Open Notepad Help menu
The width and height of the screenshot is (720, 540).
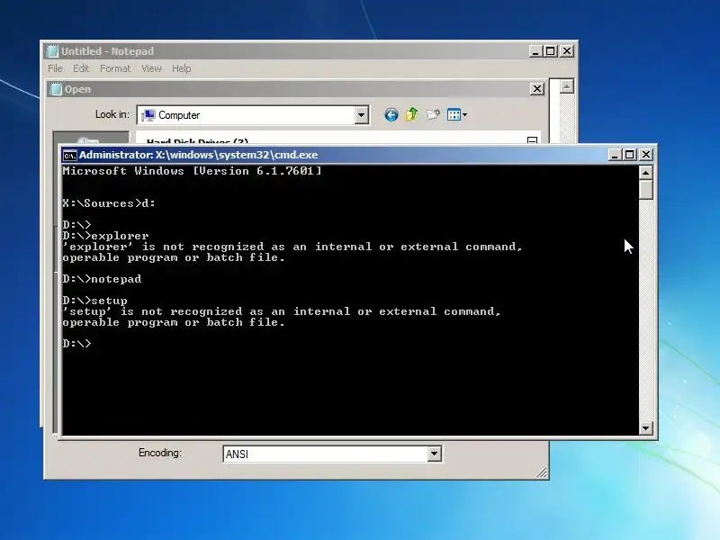pyautogui.click(x=182, y=68)
